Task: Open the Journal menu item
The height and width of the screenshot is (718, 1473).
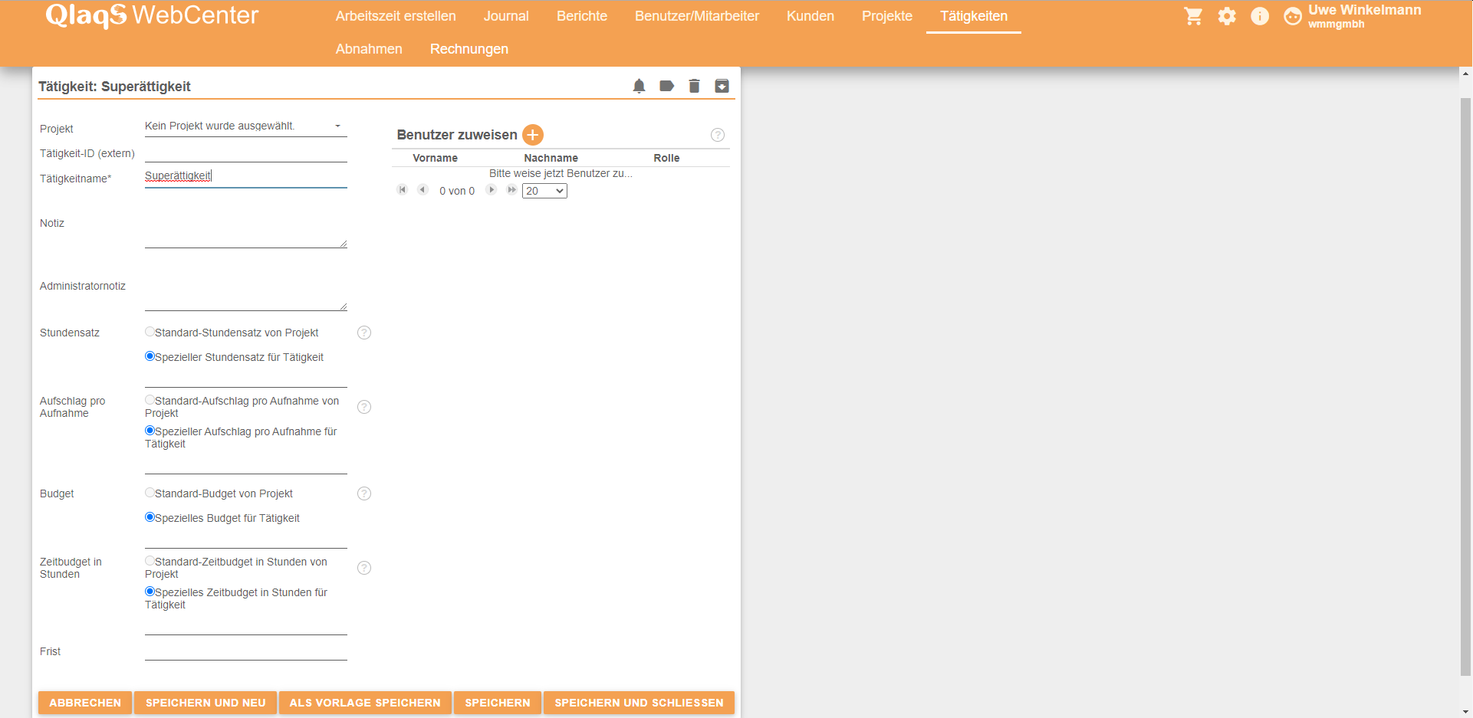Action: pyautogui.click(x=506, y=16)
